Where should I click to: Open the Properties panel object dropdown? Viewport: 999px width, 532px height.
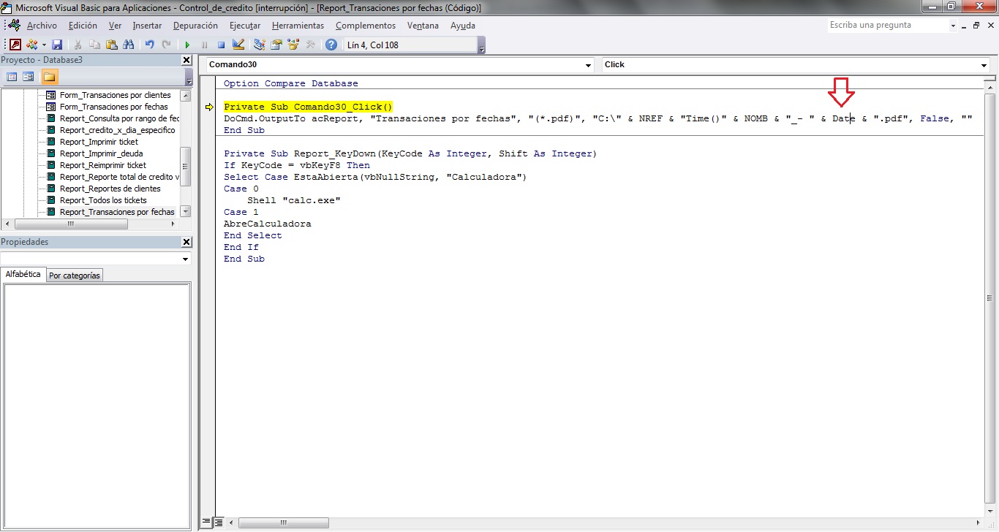point(185,259)
